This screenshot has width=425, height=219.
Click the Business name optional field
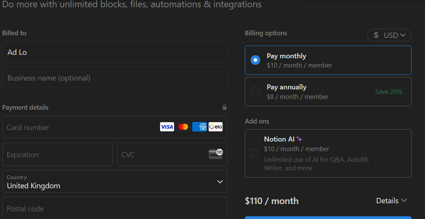pyautogui.click(x=115, y=78)
